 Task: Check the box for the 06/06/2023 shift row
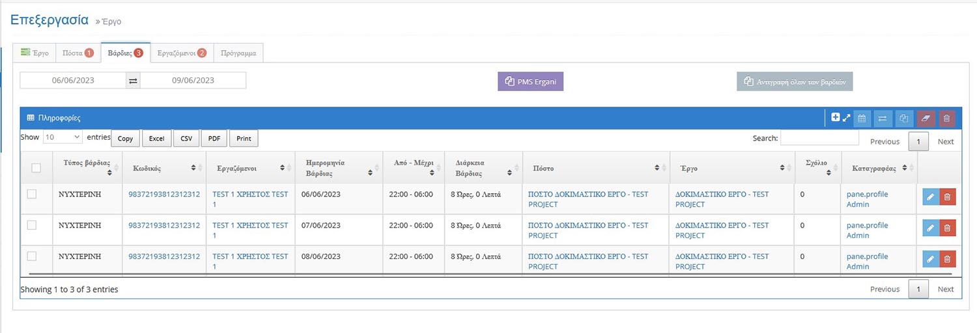click(31, 194)
